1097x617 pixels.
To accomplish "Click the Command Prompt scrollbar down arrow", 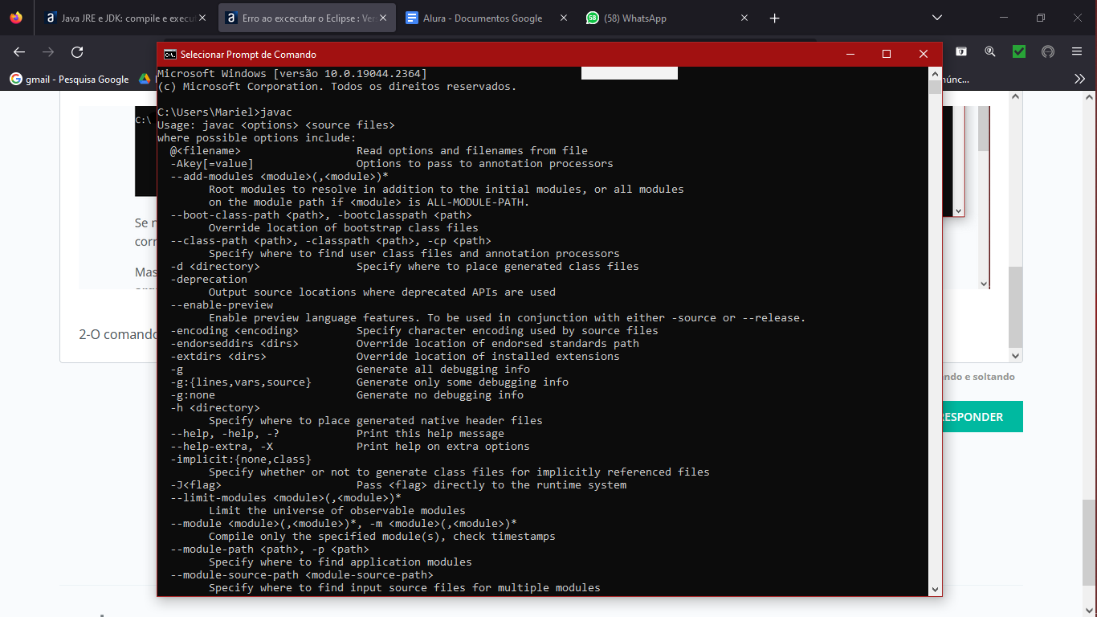I will click(935, 589).
